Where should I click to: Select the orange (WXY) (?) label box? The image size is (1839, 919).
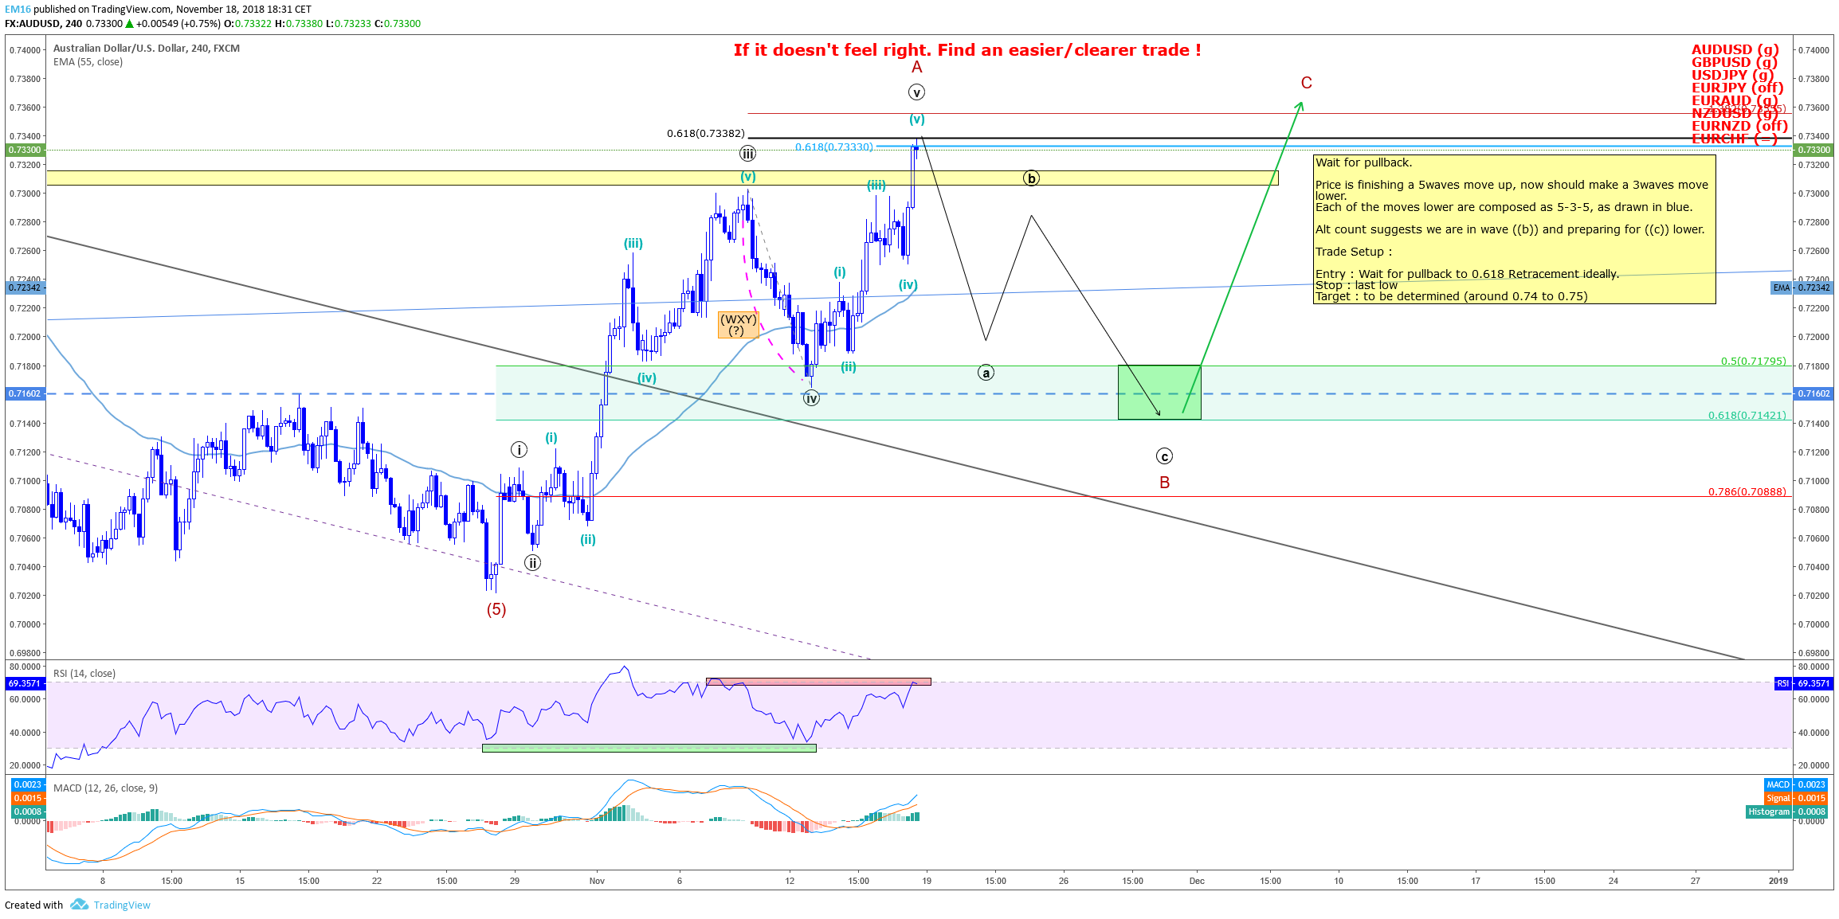(x=739, y=325)
